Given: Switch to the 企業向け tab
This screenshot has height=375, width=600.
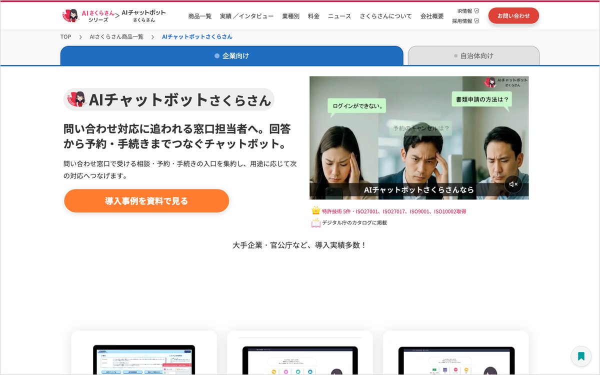Looking at the screenshot, I should (231, 55).
